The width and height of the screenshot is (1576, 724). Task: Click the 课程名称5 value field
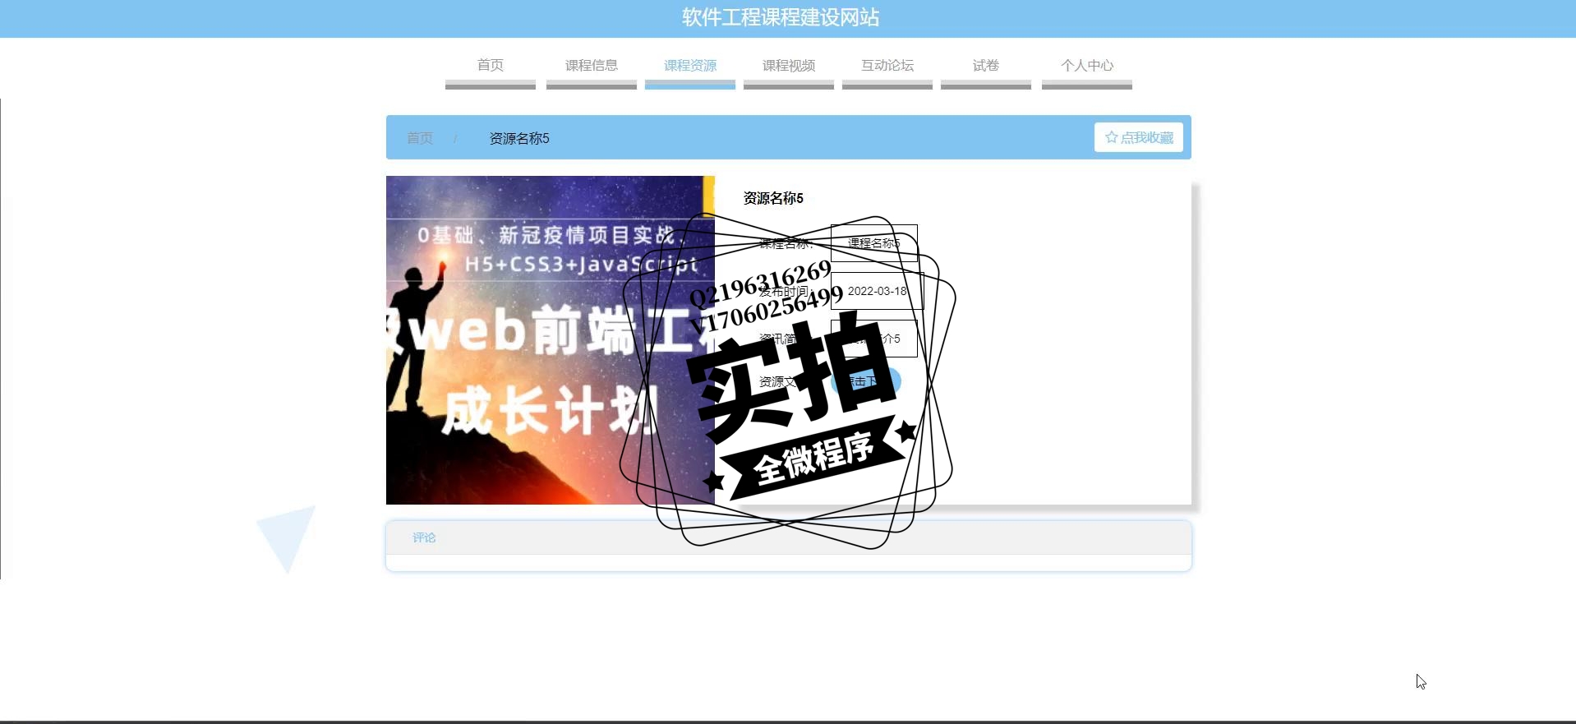[874, 243]
